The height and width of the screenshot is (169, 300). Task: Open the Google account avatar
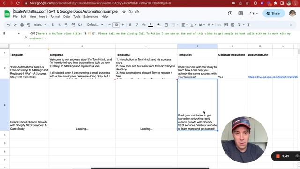coord(292,13)
